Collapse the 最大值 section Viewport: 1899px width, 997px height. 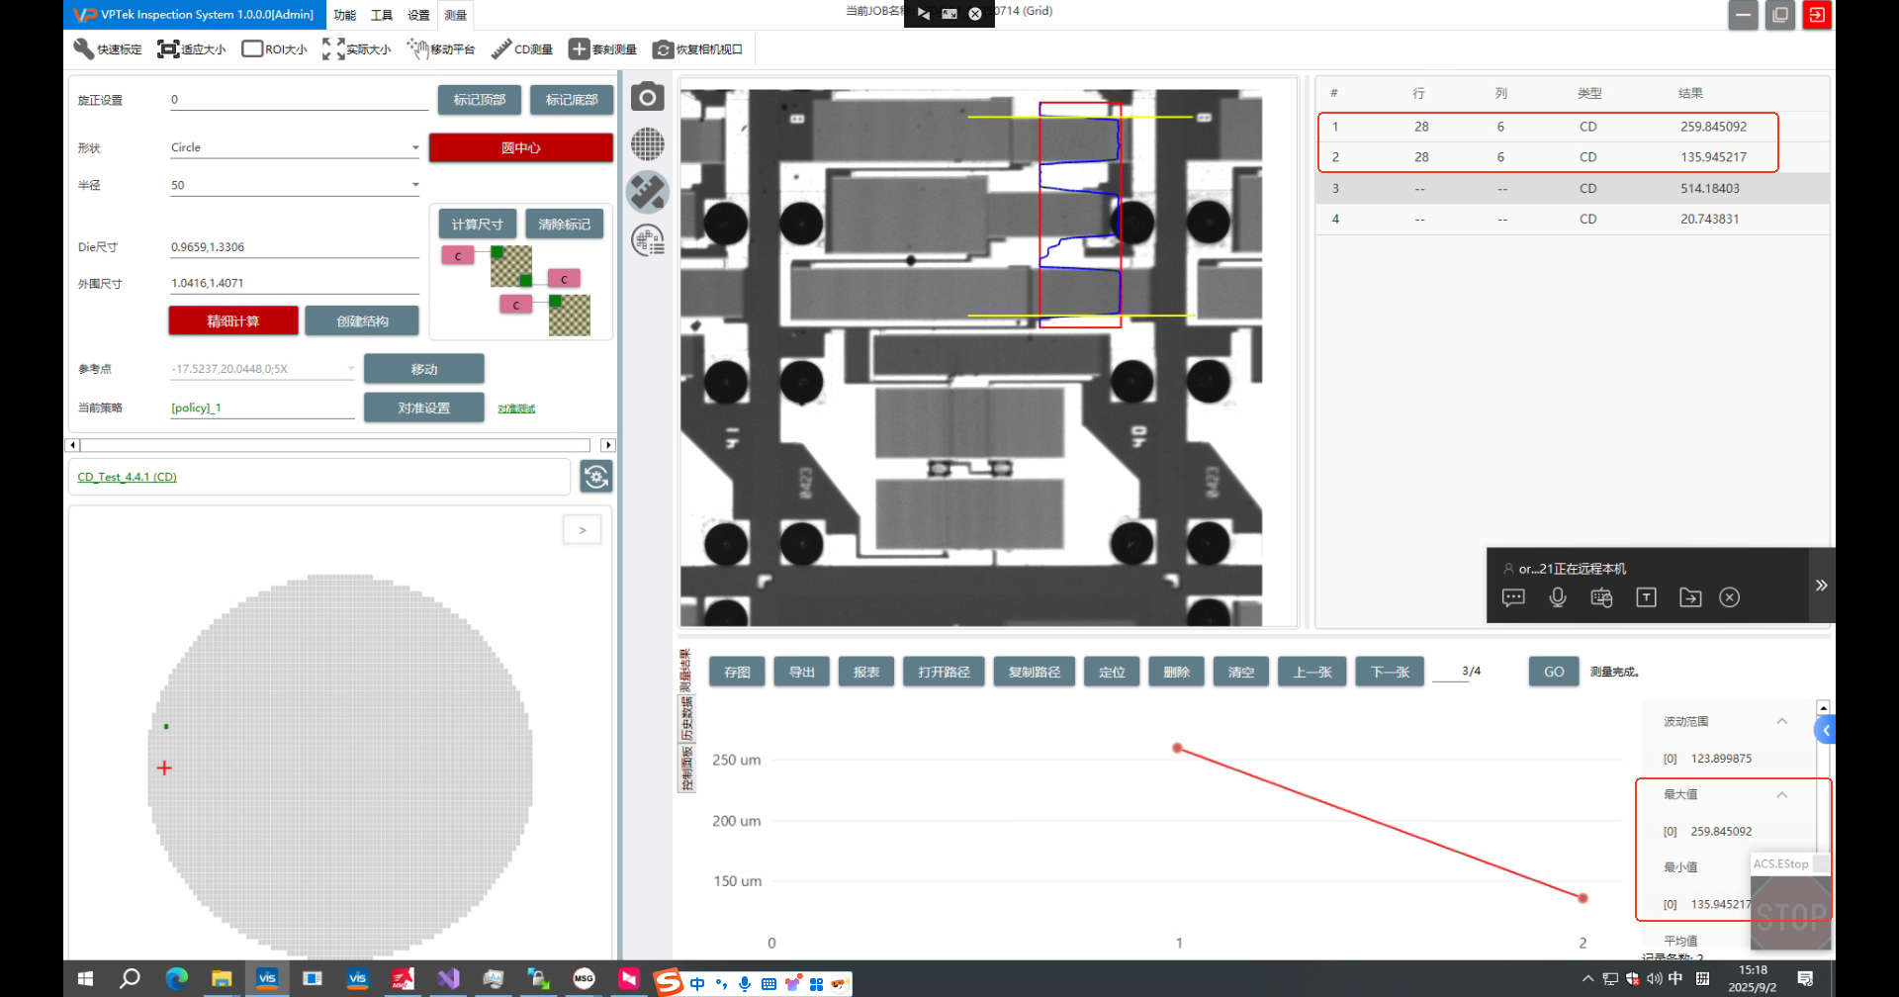click(x=1781, y=795)
